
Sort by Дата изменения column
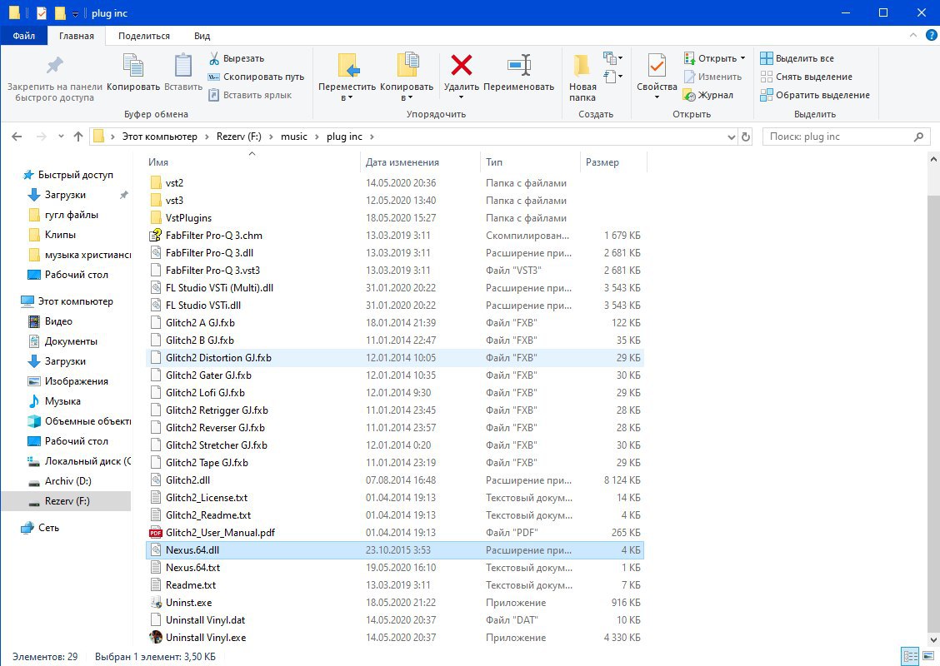point(420,162)
